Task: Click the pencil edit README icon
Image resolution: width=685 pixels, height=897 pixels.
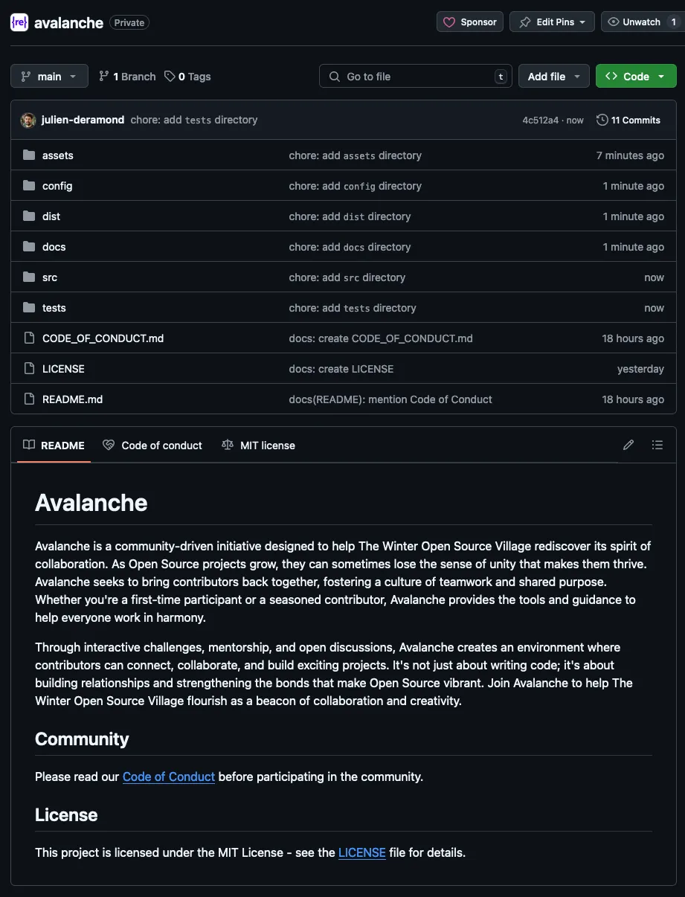Action: (628, 445)
